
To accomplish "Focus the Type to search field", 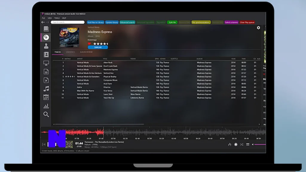I will [x=68, y=22].
